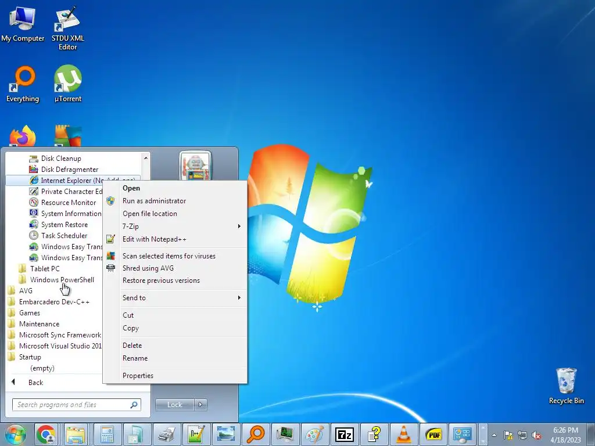The height and width of the screenshot is (446, 595).
Task: Click the Search programs and files box
Action: click(76, 405)
